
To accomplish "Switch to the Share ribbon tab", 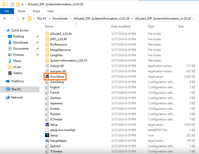I will point(36,11).
